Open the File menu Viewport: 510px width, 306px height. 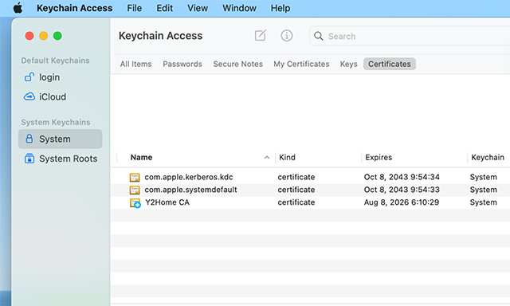(x=135, y=8)
